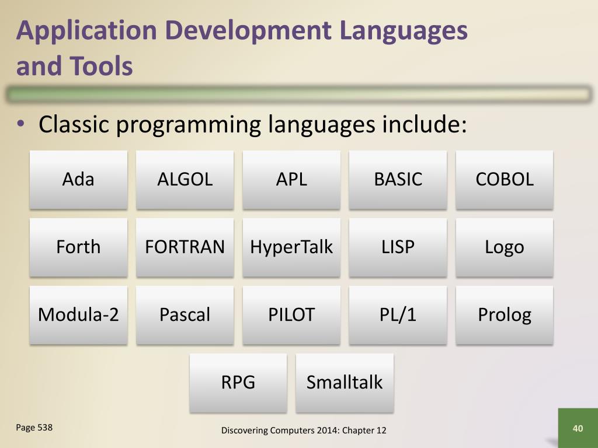Click the LISP language box

pyautogui.click(x=398, y=247)
